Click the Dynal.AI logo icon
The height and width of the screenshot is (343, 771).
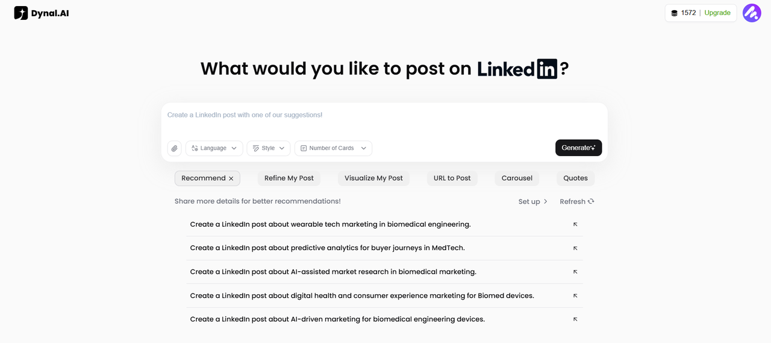click(21, 13)
